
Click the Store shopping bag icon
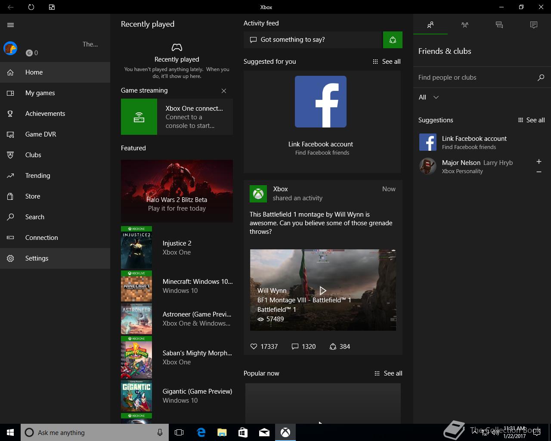point(10,196)
